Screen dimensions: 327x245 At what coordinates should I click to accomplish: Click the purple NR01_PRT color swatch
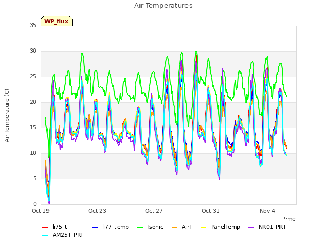coord(251,228)
